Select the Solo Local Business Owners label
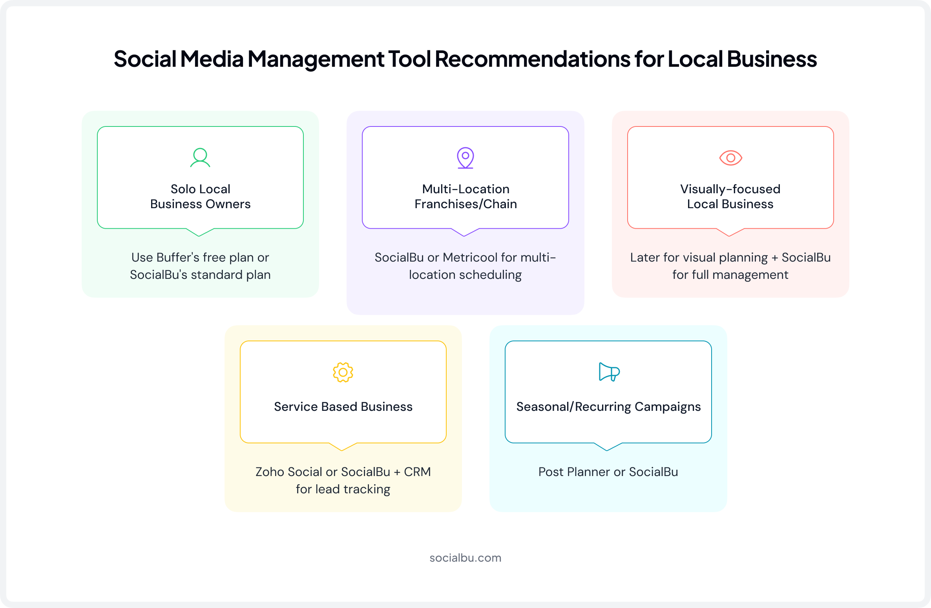This screenshot has height=608, width=931. [200, 196]
